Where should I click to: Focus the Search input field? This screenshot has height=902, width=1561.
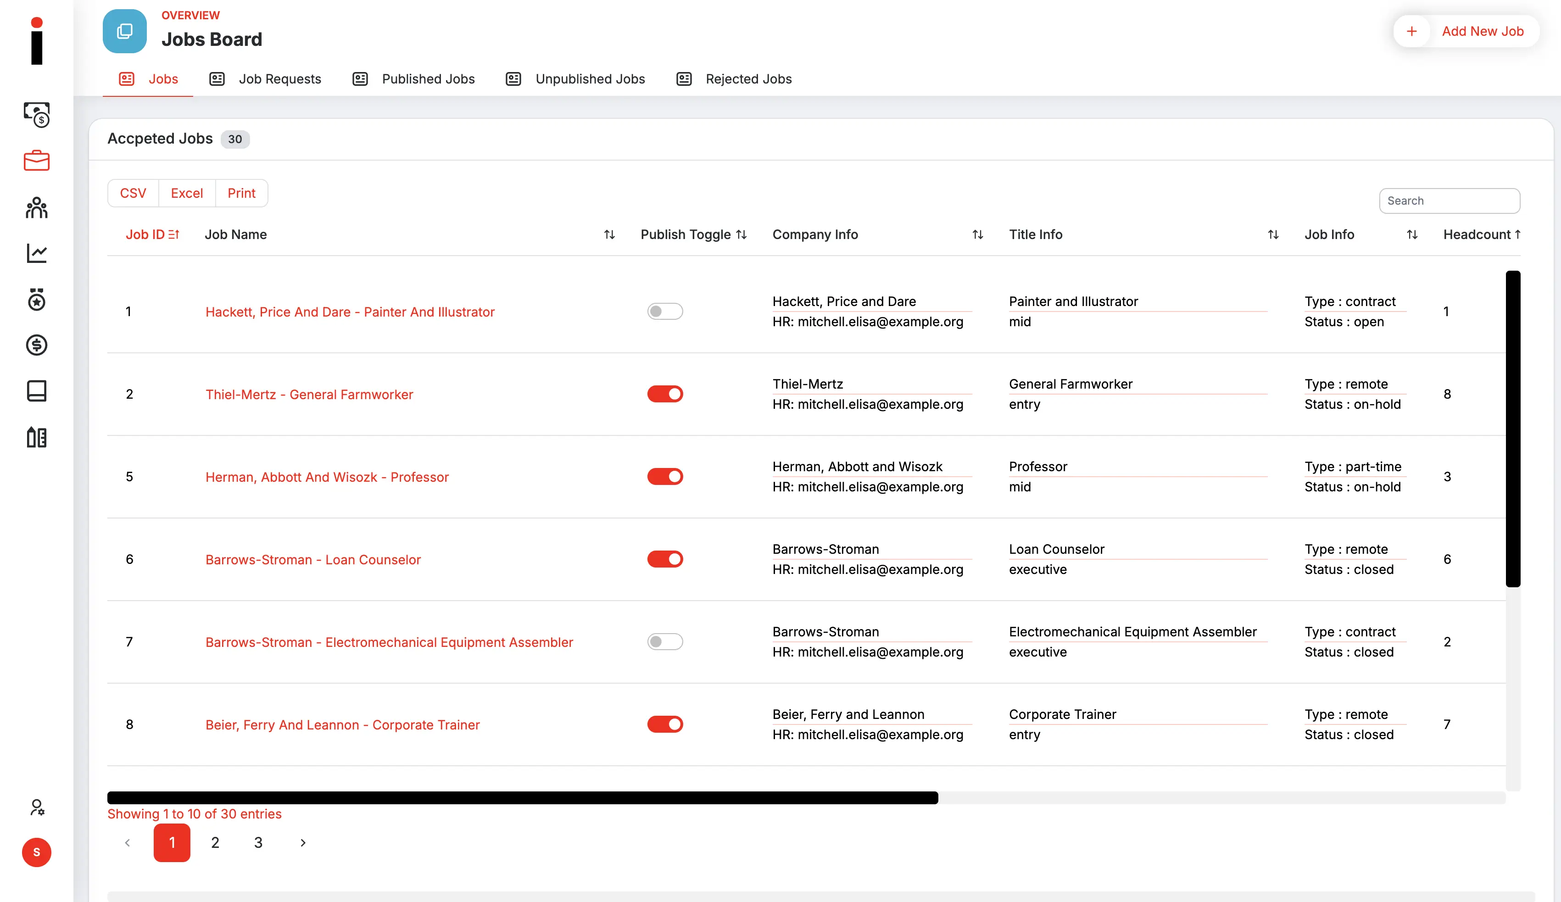coord(1449,200)
